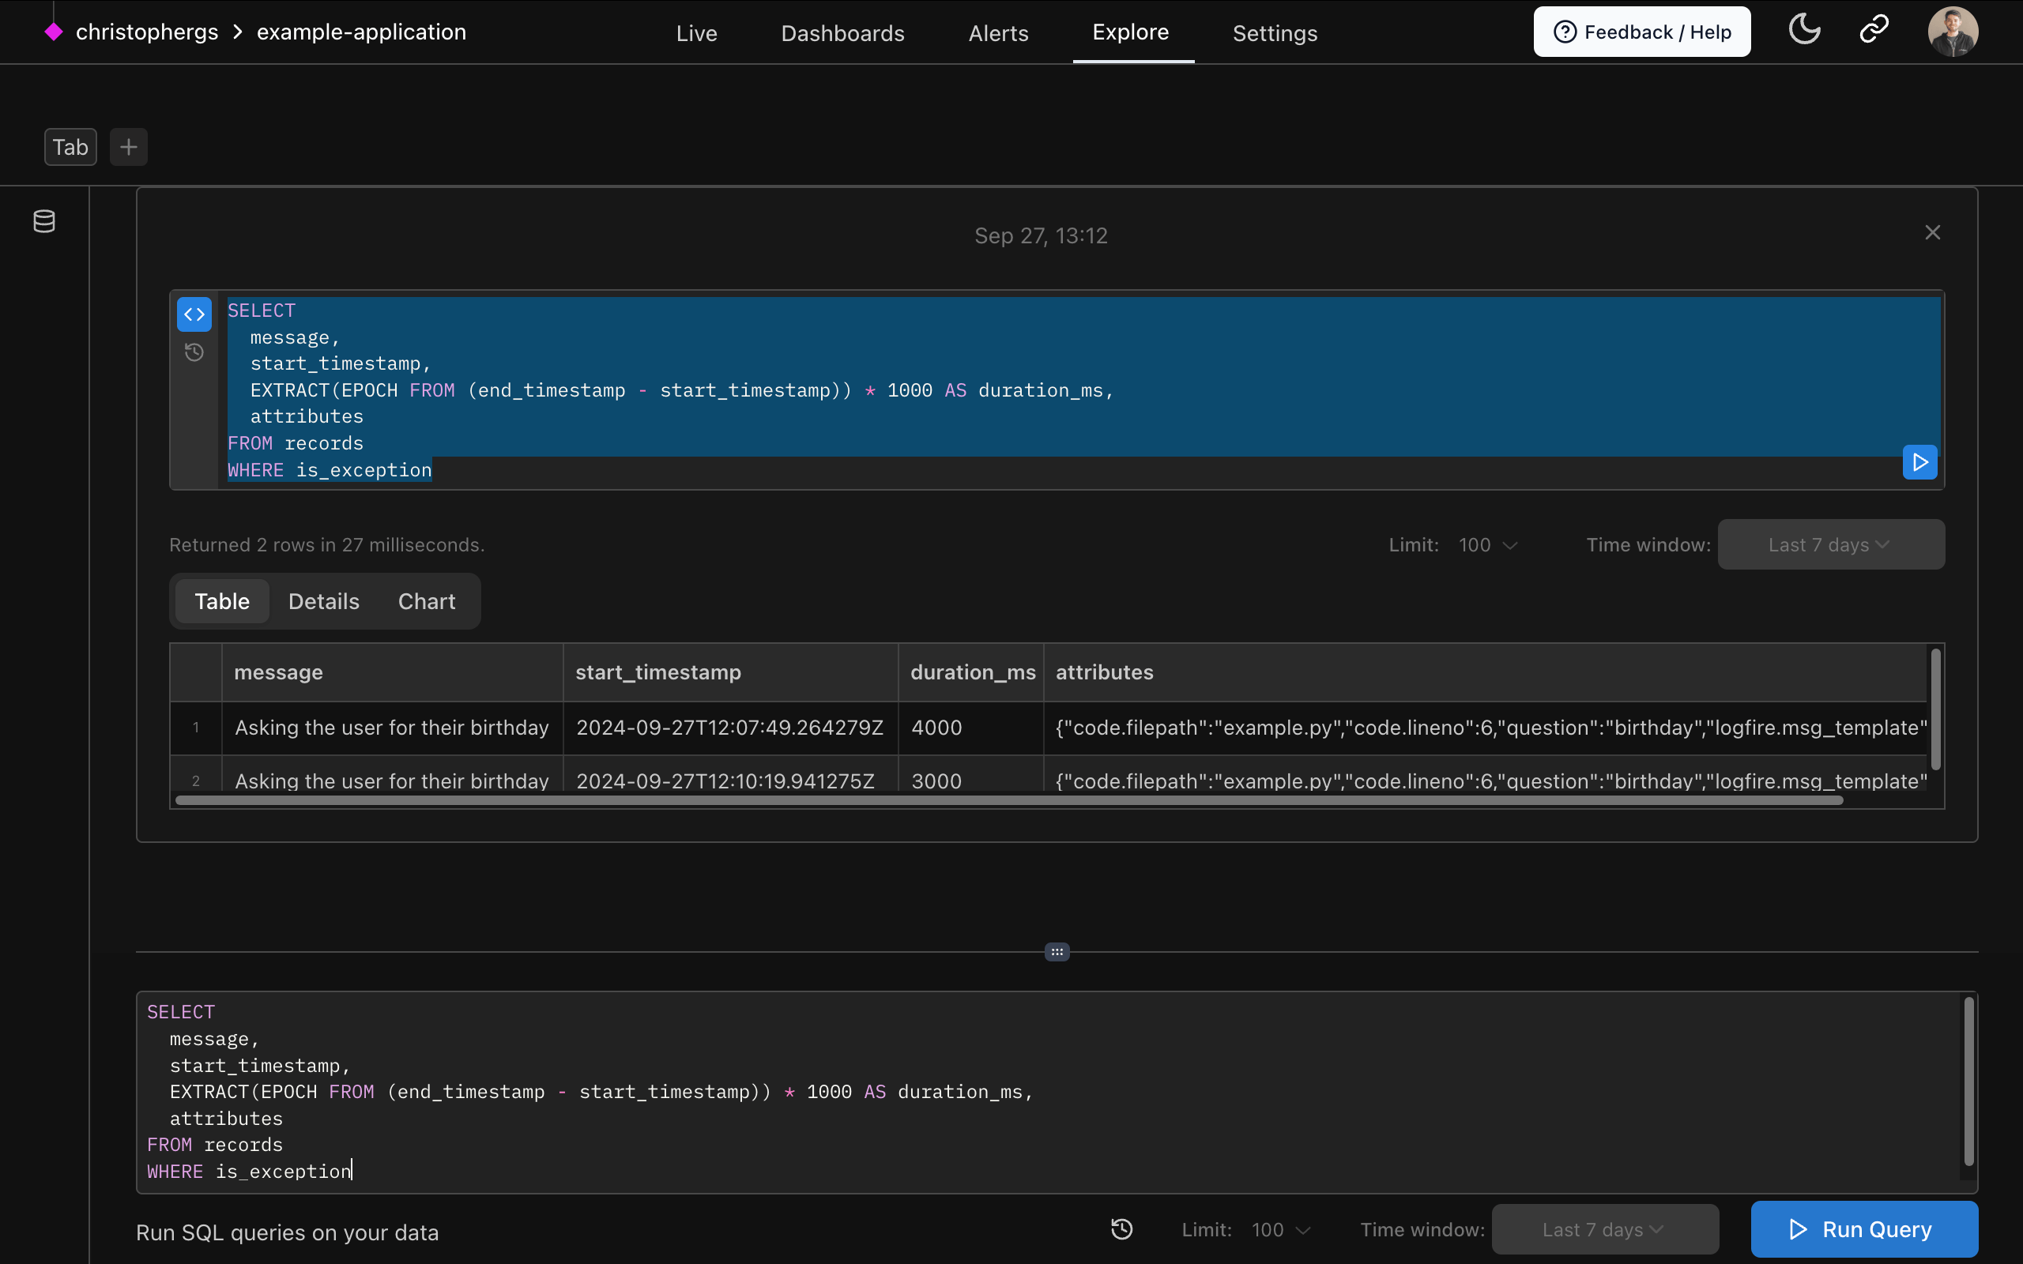Open query history icon beside the executed query
The image size is (2023, 1264).
pos(194,352)
